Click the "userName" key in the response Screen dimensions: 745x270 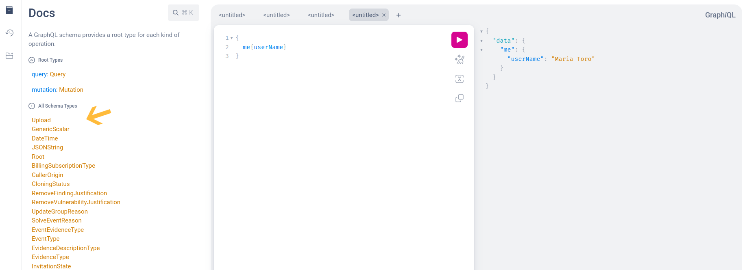(x=525, y=59)
